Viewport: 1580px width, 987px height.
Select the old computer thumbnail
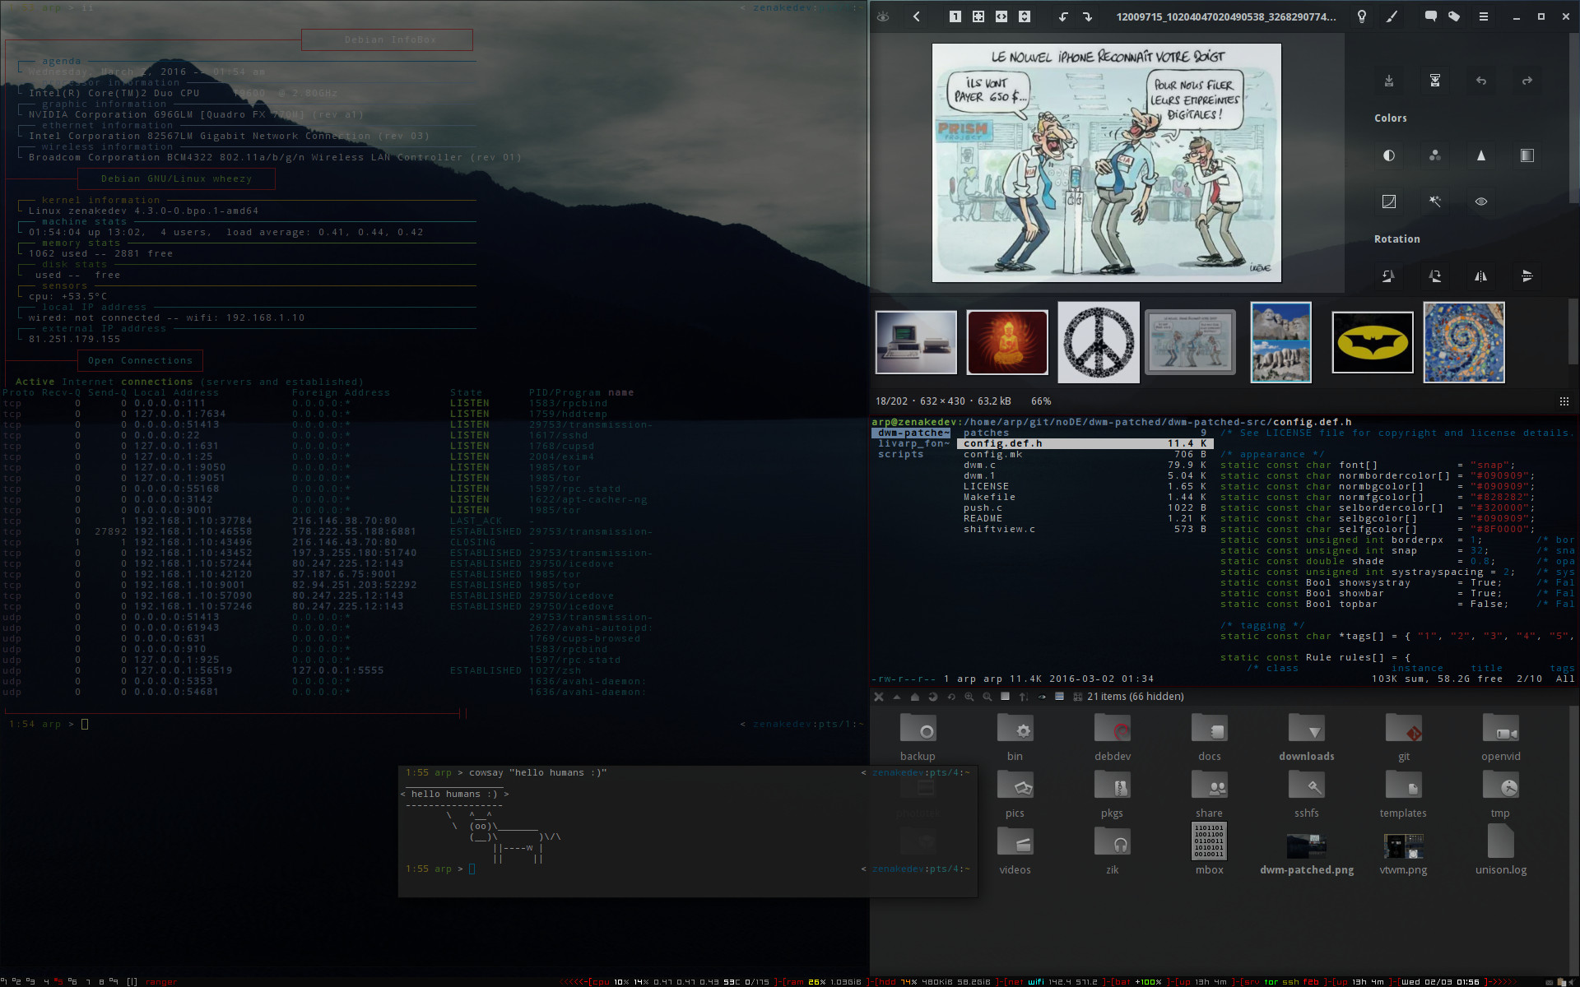coord(916,342)
